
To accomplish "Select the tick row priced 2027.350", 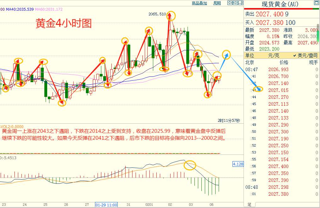I will [x=282, y=173].
